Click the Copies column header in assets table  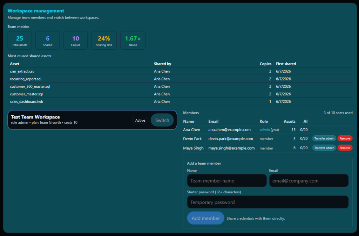[x=265, y=64]
